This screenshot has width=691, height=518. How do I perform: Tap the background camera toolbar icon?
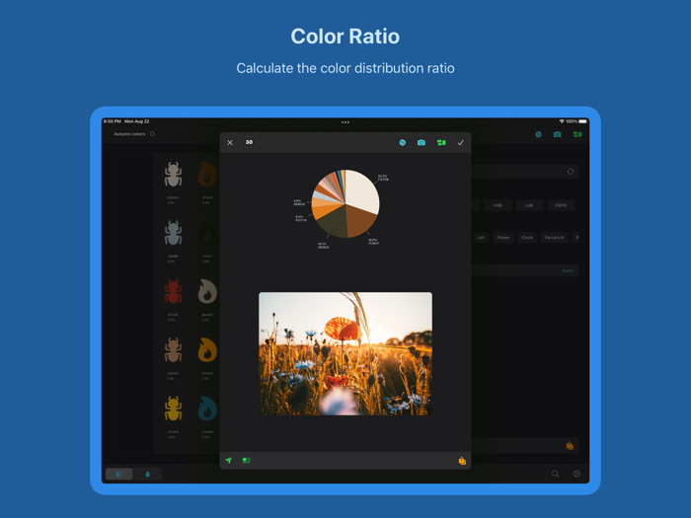(x=558, y=134)
